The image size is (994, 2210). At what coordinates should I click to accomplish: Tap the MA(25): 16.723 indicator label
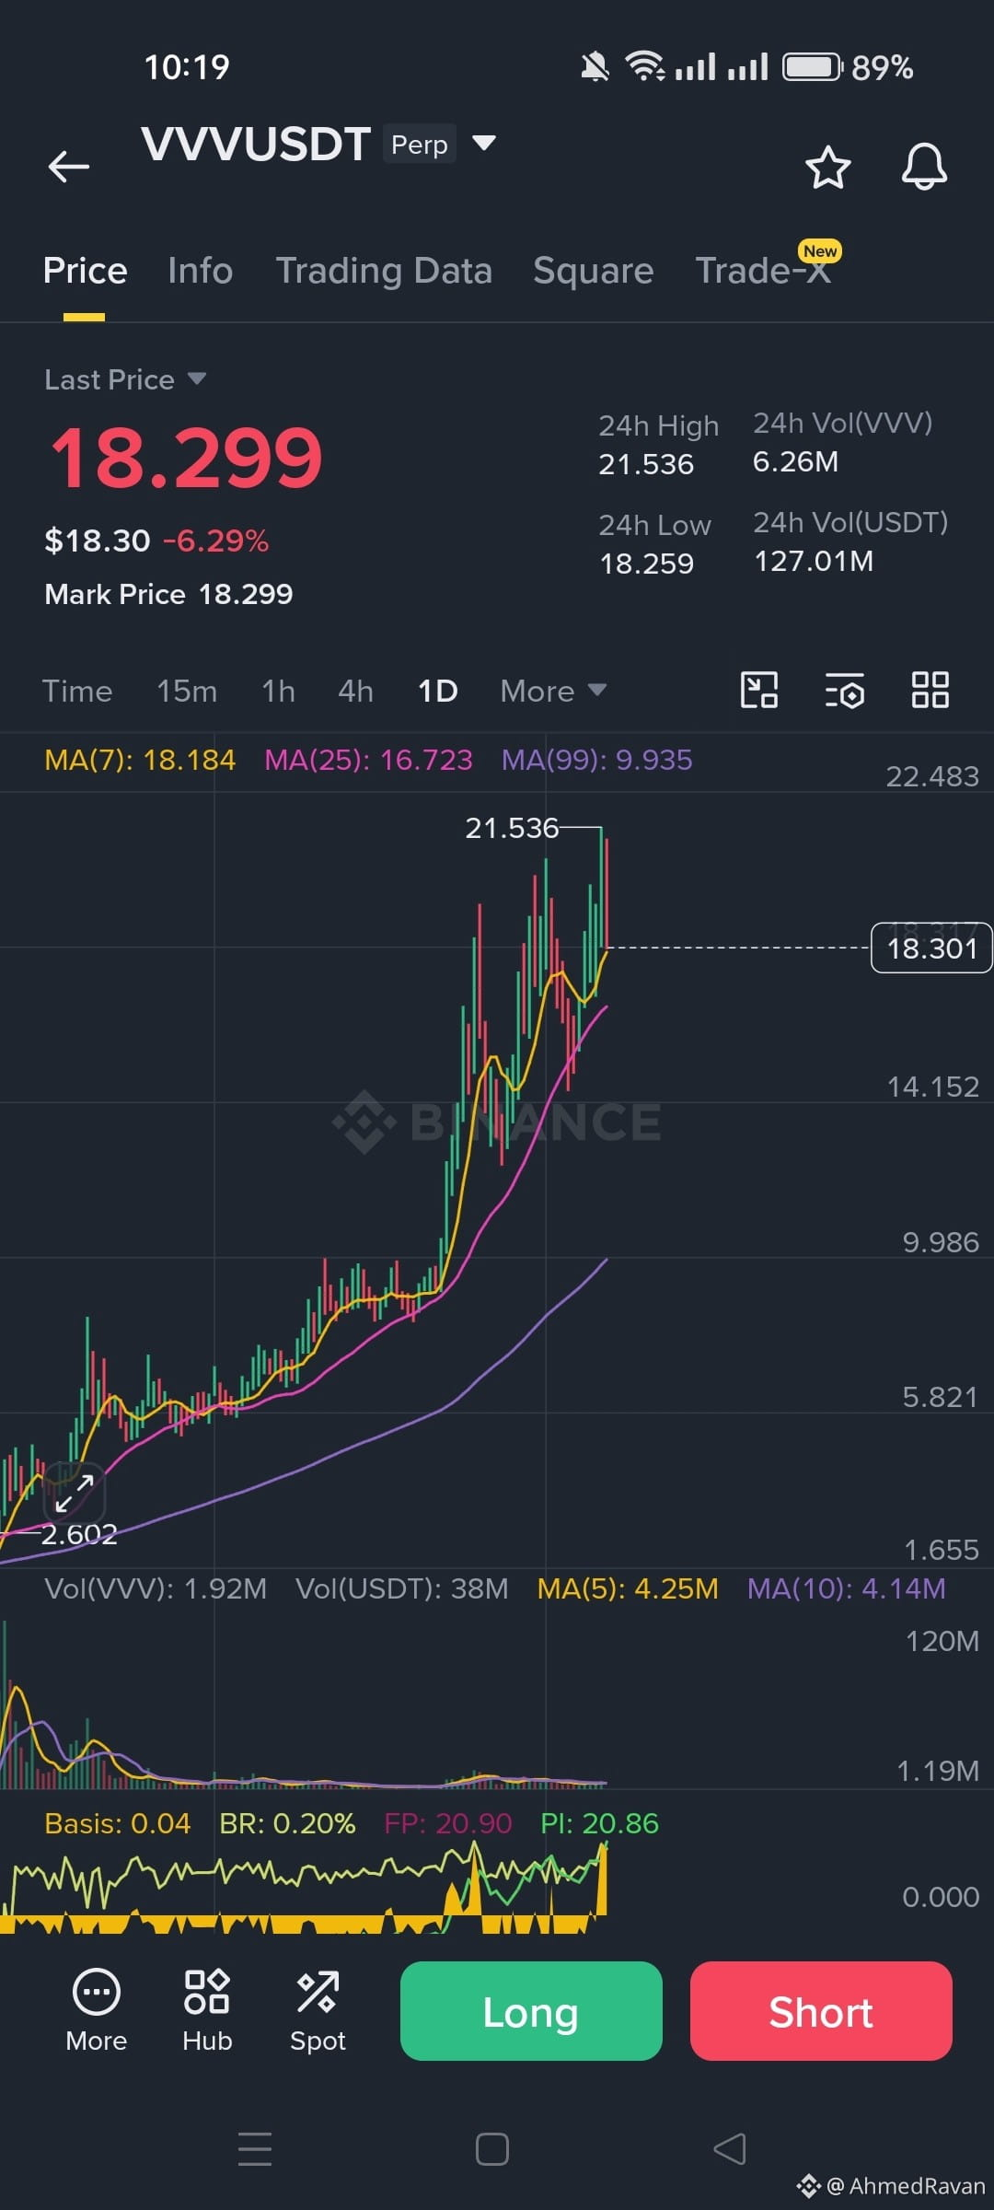pyautogui.click(x=368, y=760)
